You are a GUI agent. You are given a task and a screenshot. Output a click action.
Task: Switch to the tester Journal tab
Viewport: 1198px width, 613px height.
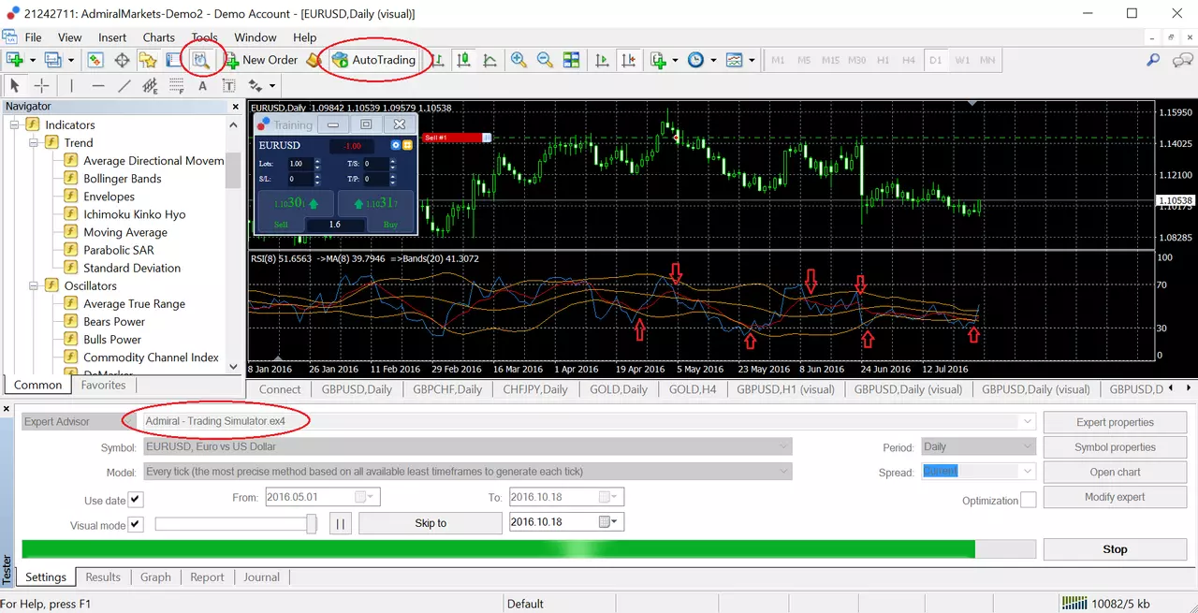(x=262, y=577)
